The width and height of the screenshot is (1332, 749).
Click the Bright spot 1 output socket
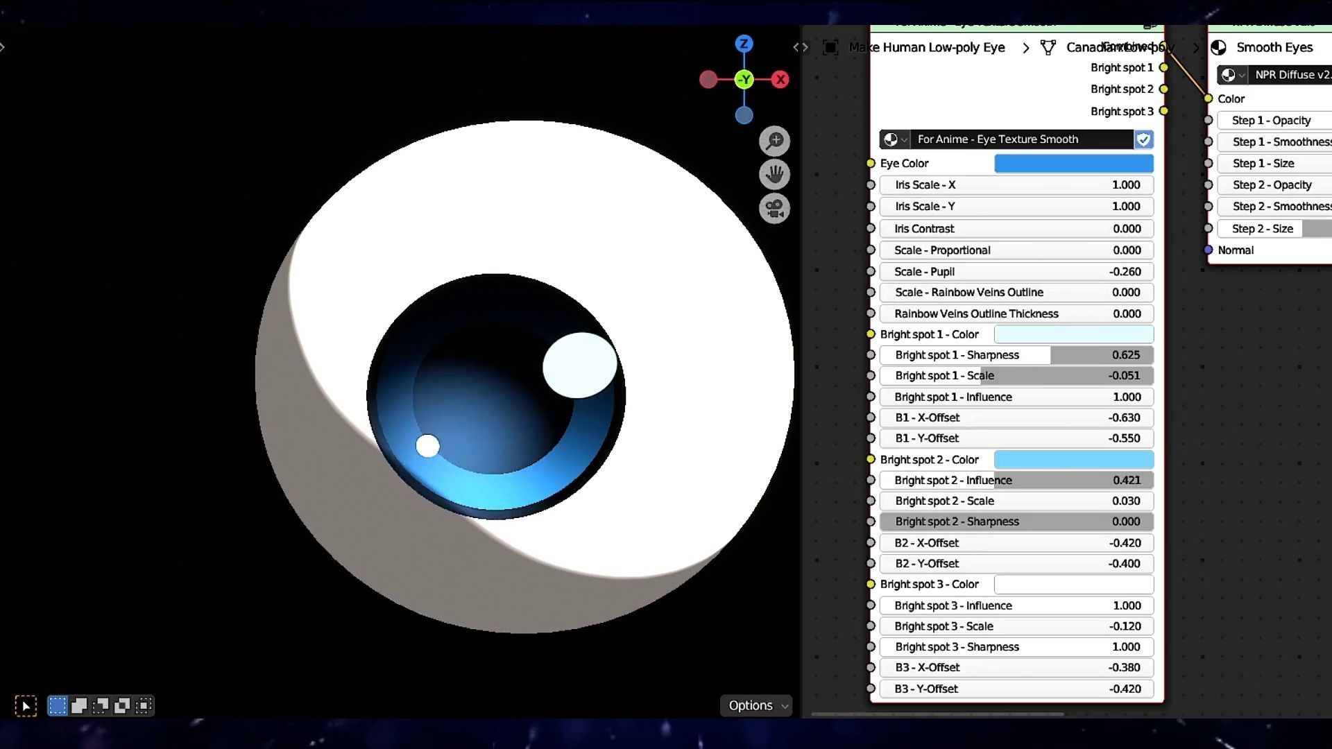coord(1164,68)
